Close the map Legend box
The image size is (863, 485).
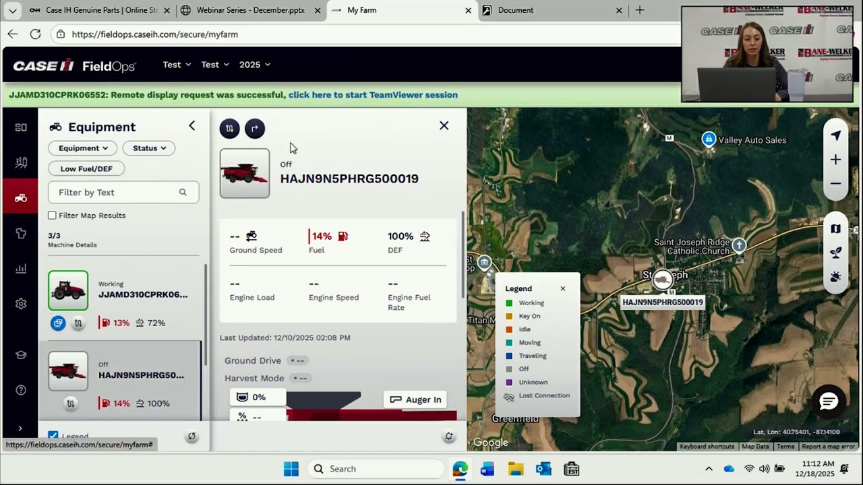(563, 288)
